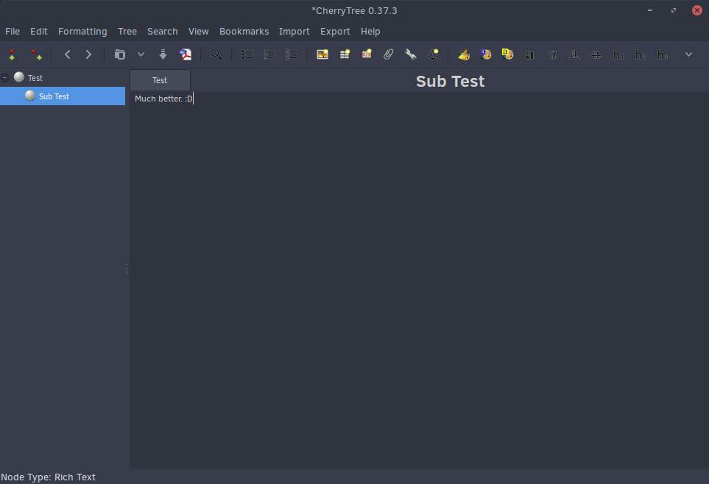The height and width of the screenshot is (484, 709).
Task: Open the Search menu
Action: 162,32
